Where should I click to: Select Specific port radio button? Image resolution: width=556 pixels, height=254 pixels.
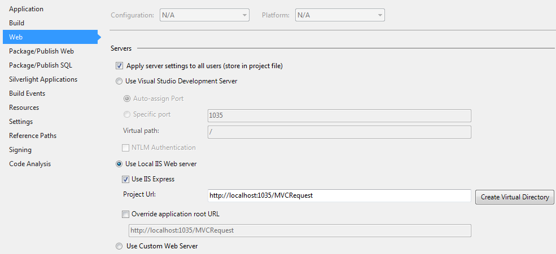click(x=126, y=114)
